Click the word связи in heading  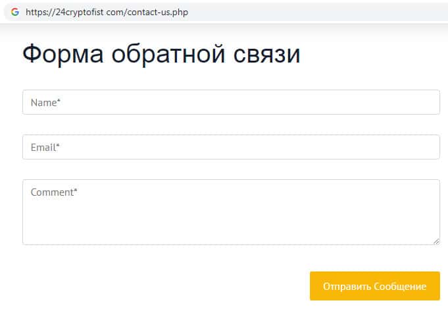click(266, 54)
